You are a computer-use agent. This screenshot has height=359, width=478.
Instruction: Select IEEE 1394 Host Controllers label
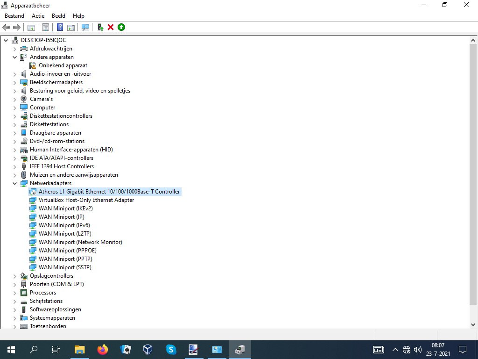click(x=62, y=166)
